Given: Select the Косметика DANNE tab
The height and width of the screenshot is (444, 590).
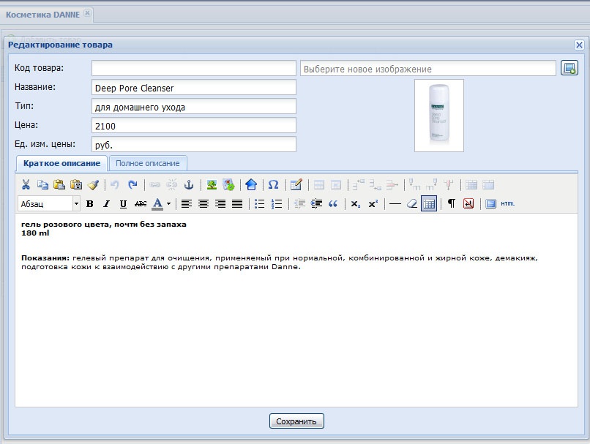Looking at the screenshot, I should point(42,15).
